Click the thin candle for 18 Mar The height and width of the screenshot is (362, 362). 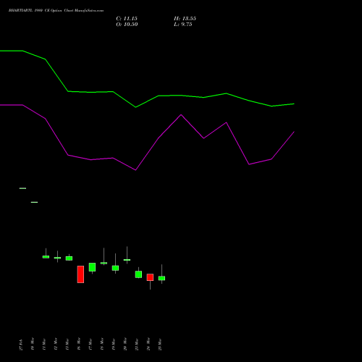pos(104,263)
